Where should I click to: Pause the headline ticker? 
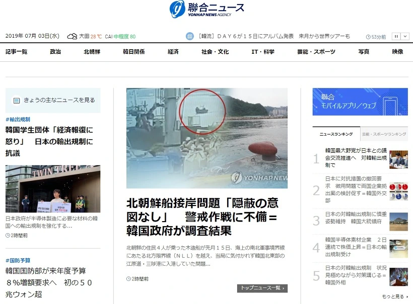(396, 37)
